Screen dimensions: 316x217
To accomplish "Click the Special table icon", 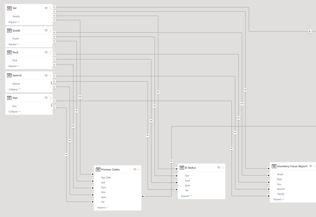I will 9,75.
